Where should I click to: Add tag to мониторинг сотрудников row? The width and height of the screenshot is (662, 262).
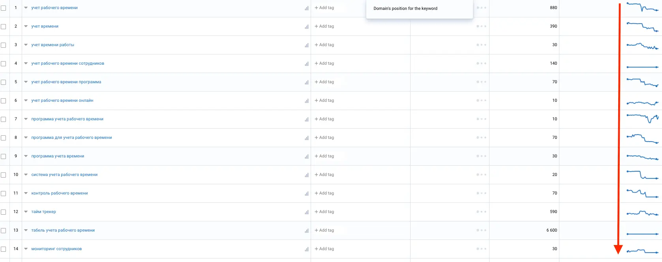tap(324, 249)
